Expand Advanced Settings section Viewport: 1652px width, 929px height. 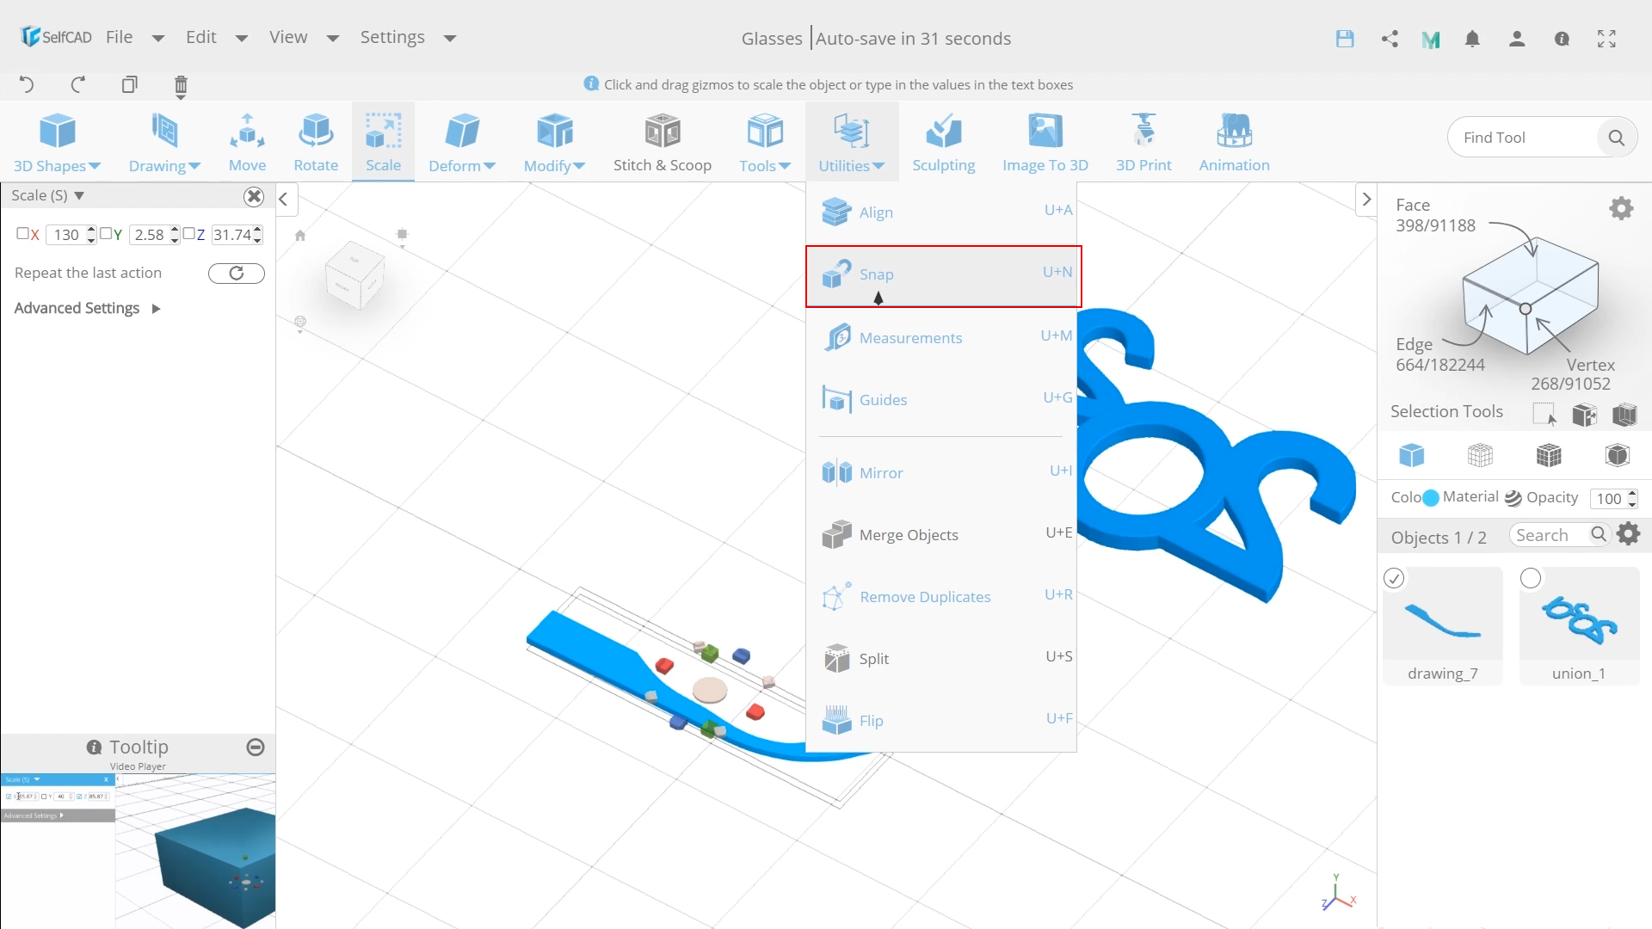coord(87,308)
